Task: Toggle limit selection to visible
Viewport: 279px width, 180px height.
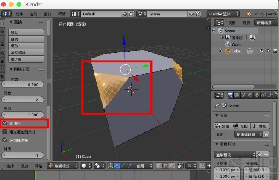Action: pos(180,166)
